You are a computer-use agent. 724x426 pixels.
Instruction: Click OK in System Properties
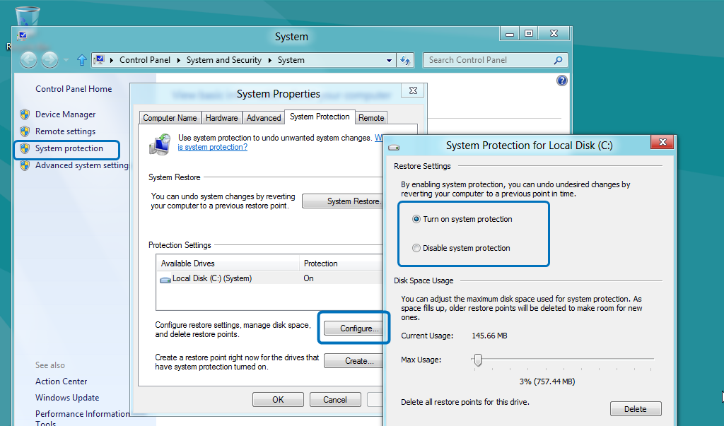[278, 400]
